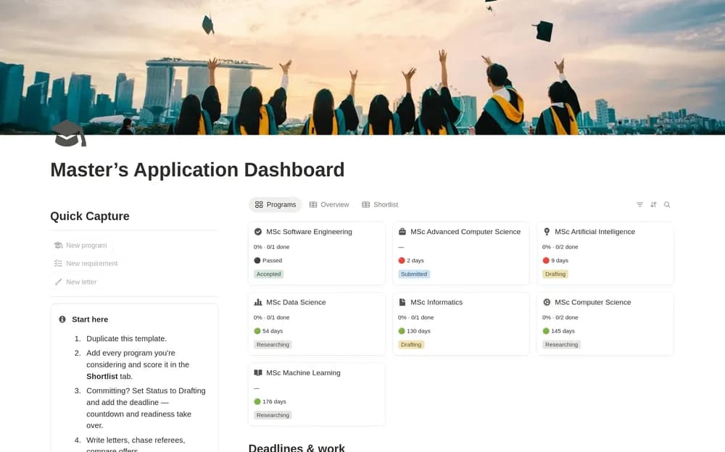725x452 pixels.
Task: Click the info icon beside Start here
Action: pyautogui.click(x=62, y=319)
